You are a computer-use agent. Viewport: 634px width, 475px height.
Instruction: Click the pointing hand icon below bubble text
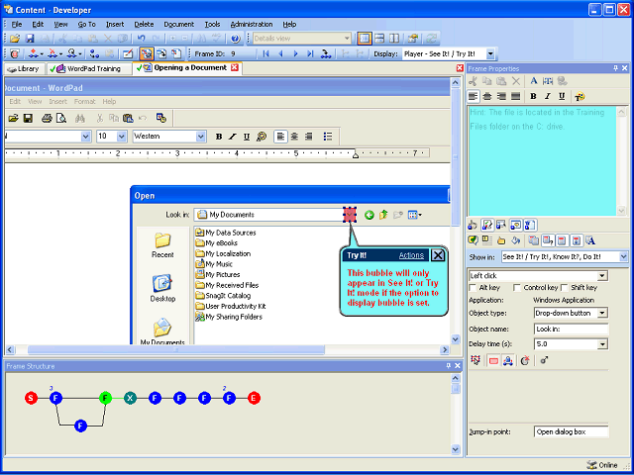coord(473,225)
